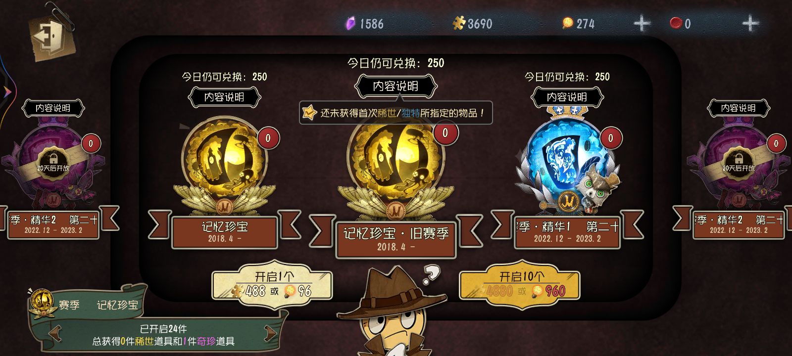The image size is (792, 356).
Task: Add more echoes with plus icon
Action: point(750,23)
